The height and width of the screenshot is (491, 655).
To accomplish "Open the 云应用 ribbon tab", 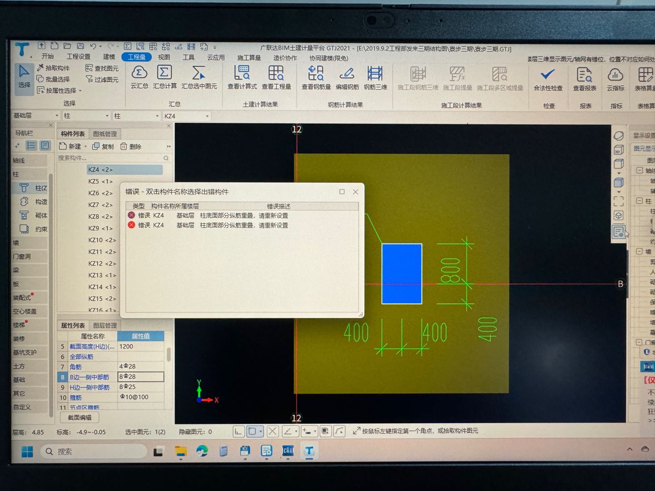I will coord(216,57).
